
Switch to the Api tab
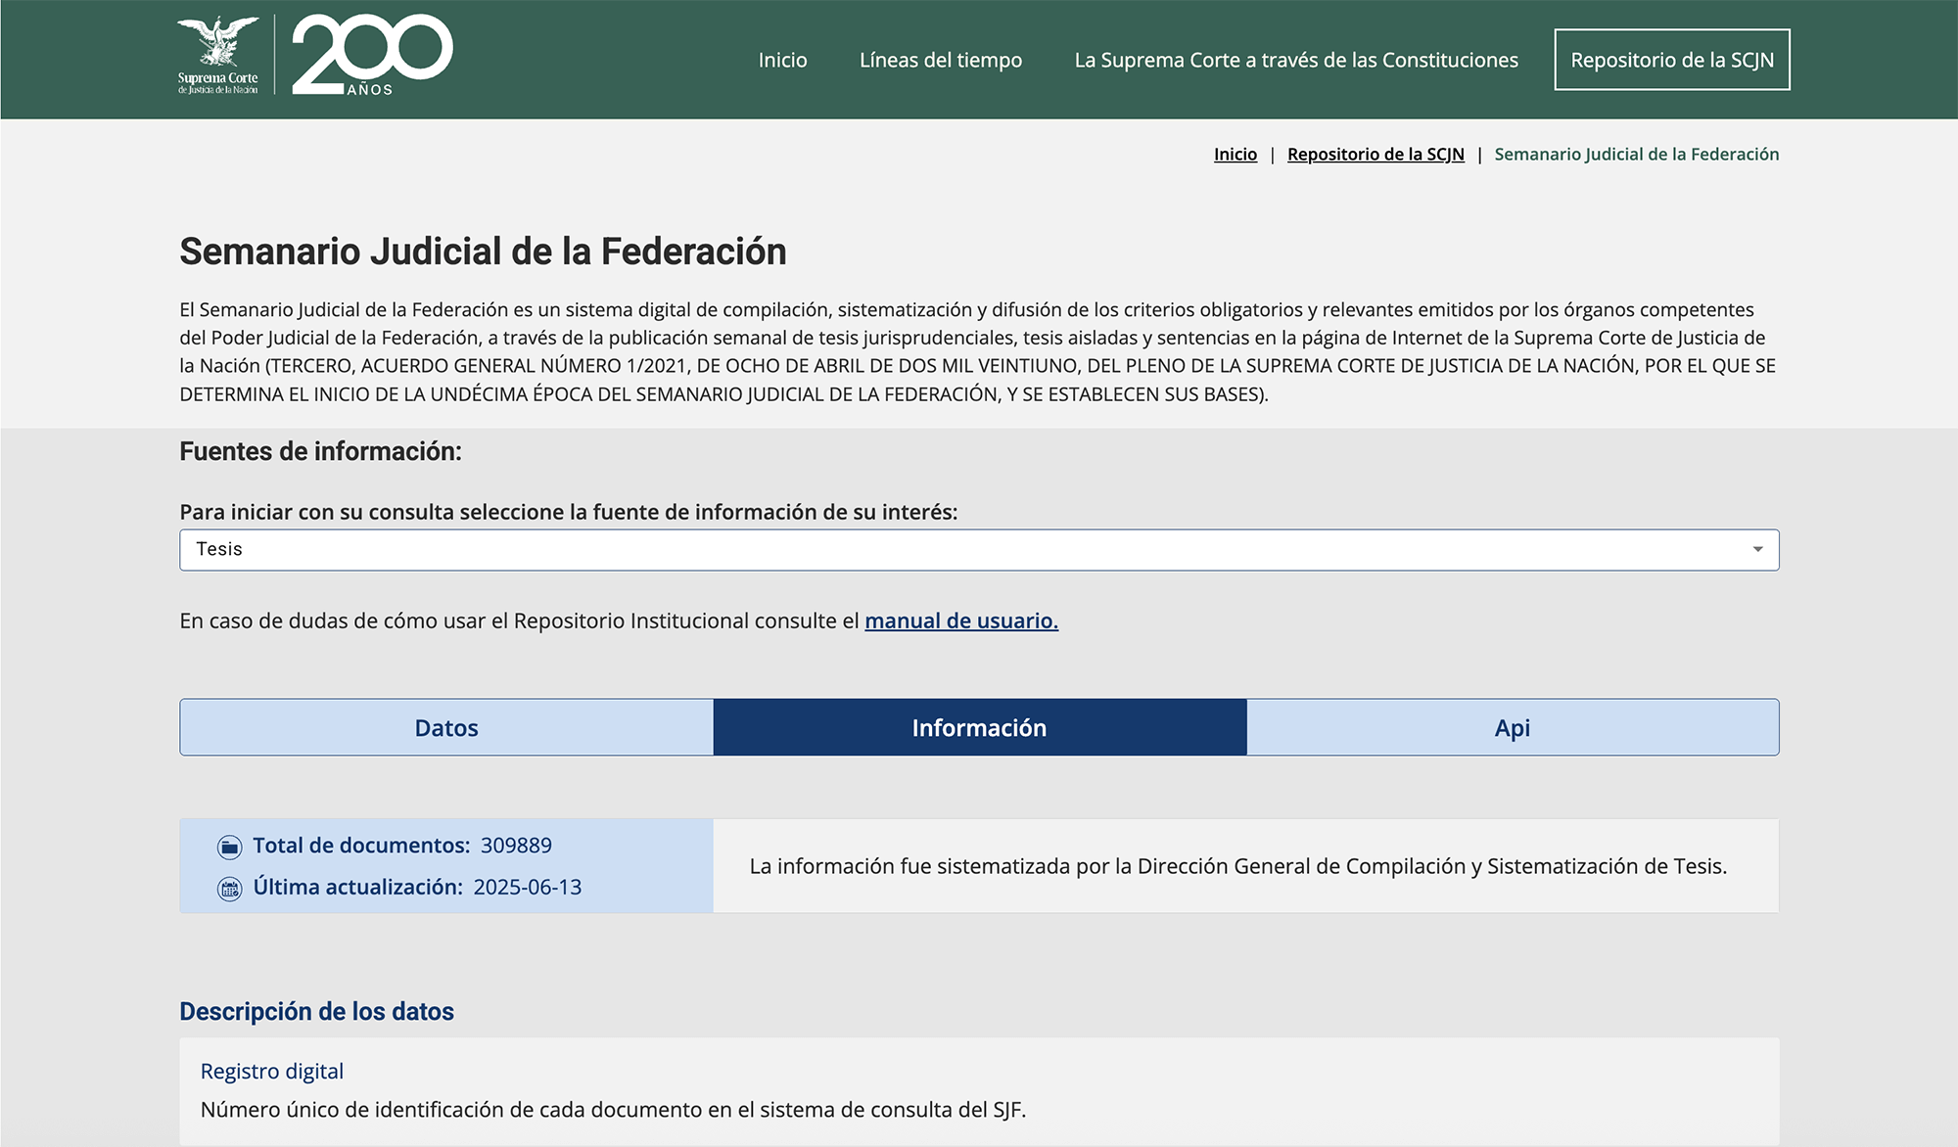click(x=1513, y=727)
